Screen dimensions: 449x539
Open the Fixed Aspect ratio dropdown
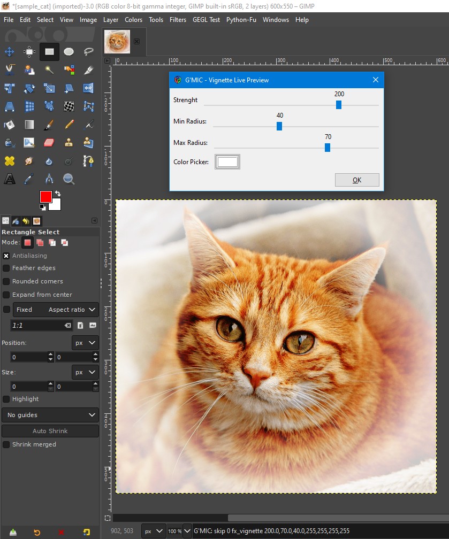click(x=56, y=310)
